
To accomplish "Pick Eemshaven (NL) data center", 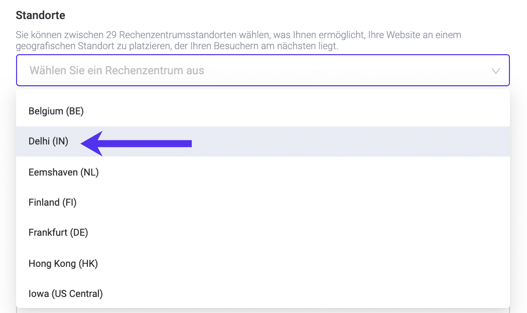I will tap(64, 172).
